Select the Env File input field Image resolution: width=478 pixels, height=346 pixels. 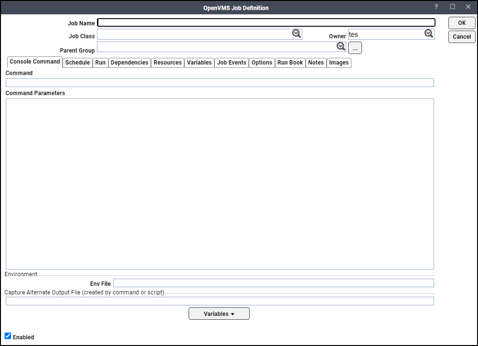(273, 283)
